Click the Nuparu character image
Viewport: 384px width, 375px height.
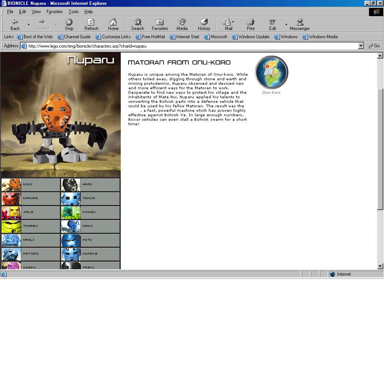pyautogui.click(x=60, y=115)
